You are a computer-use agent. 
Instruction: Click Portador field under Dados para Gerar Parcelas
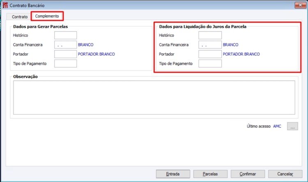point(65,54)
